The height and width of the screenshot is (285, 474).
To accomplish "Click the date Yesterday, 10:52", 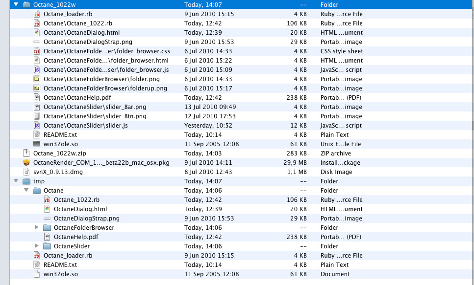I will (208, 126).
